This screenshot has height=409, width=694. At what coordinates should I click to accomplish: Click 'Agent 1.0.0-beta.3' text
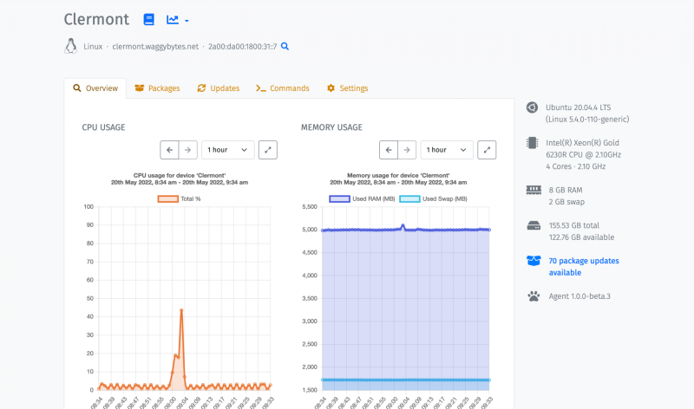point(579,296)
